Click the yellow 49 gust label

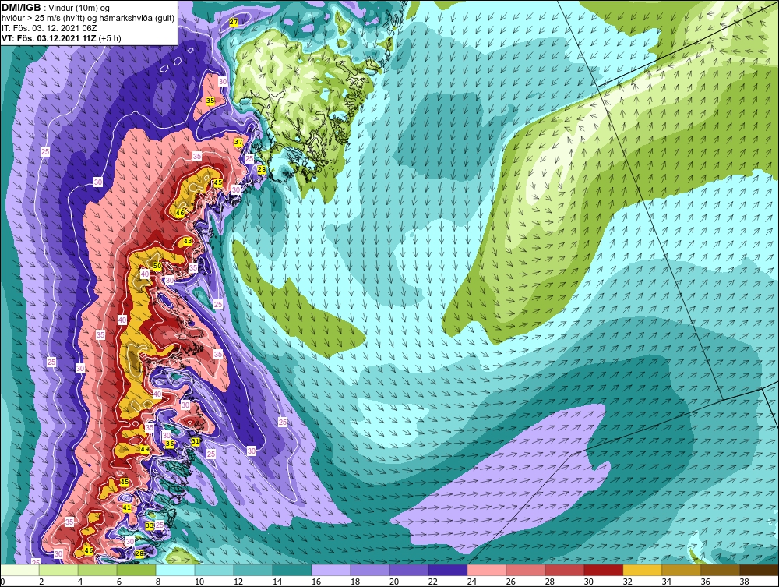tap(145, 449)
